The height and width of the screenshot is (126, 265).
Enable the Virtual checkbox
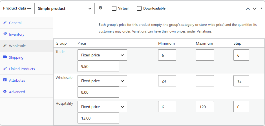[x=114, y=8]
